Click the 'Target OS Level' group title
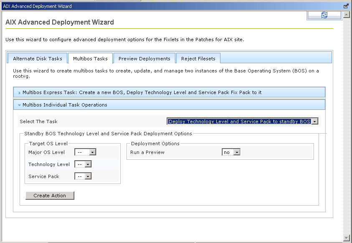 click(x=48, y=144)
